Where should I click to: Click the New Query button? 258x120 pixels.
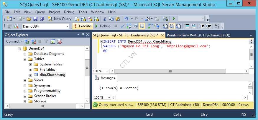(x=60, y=19)
